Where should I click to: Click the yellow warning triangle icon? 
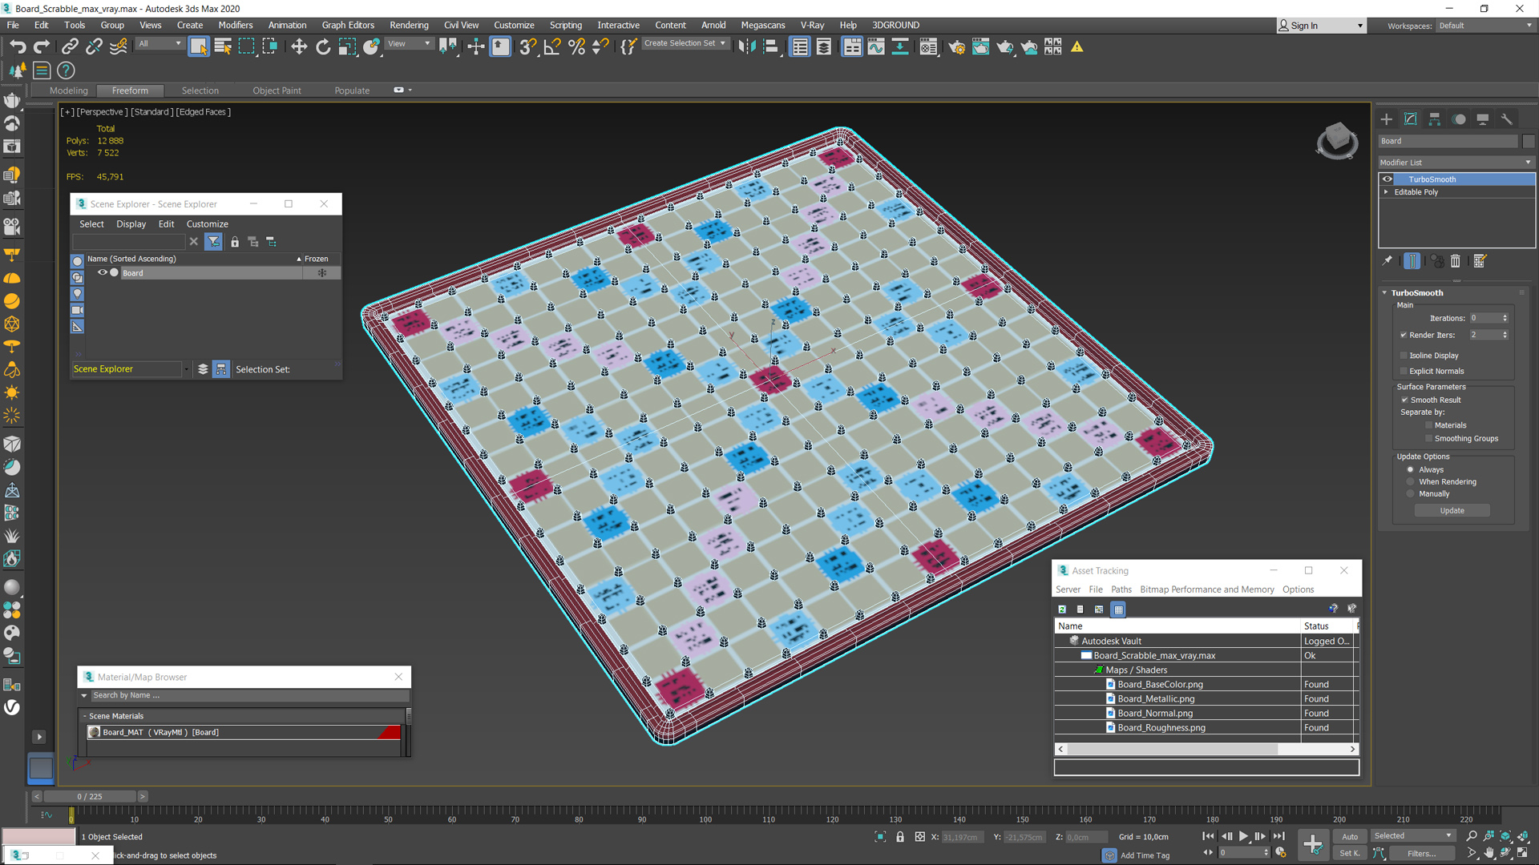tap(1077, 46)
